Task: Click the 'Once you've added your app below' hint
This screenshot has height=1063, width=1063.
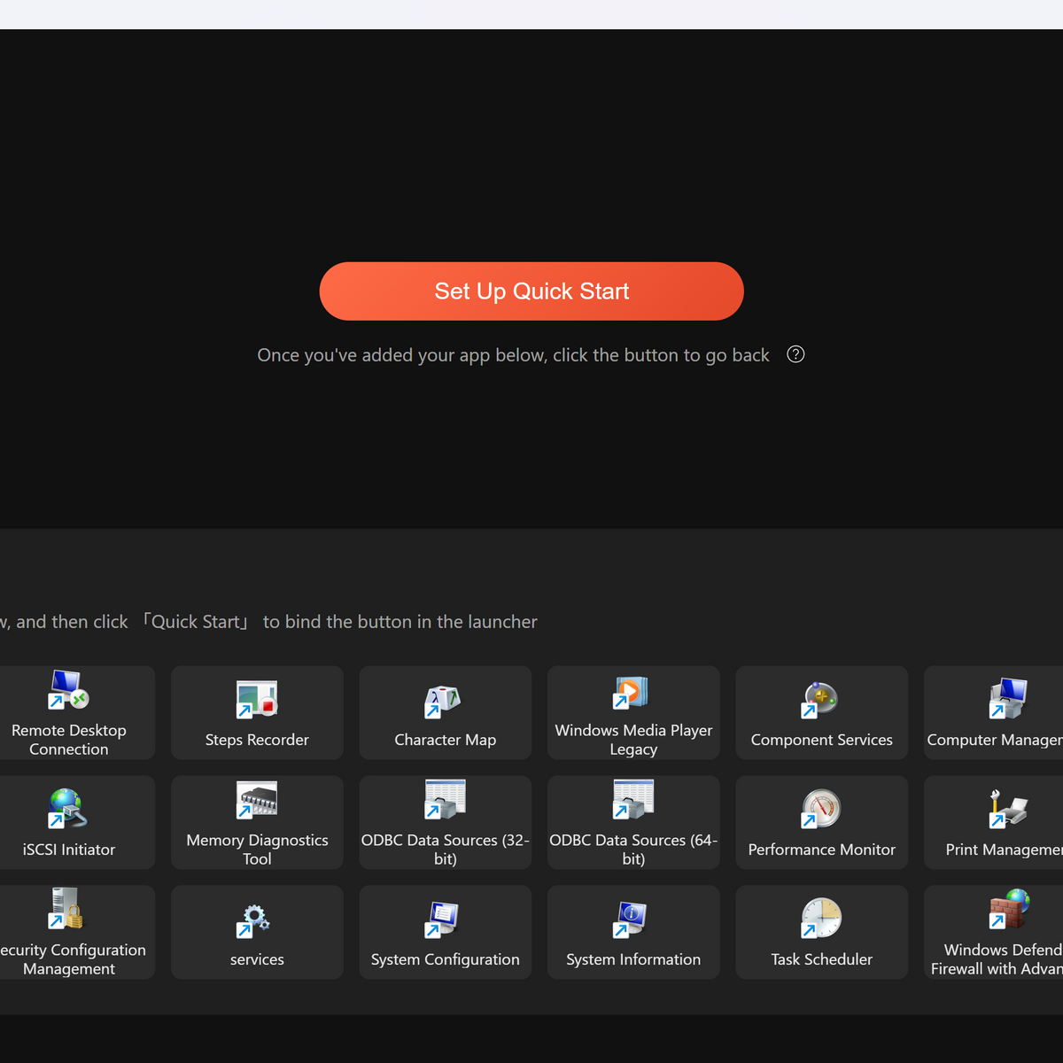Action: pos(513,355)
